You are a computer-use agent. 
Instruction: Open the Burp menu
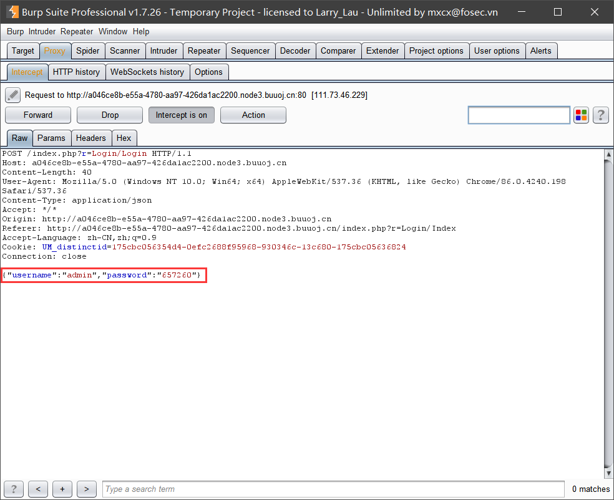point(15,32)
